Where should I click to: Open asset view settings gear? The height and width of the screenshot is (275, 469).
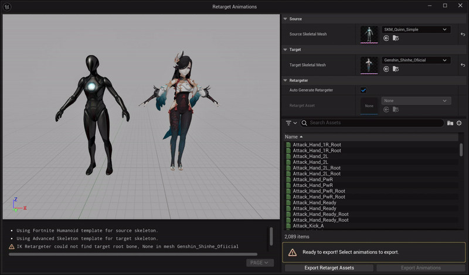pos(459,123)
